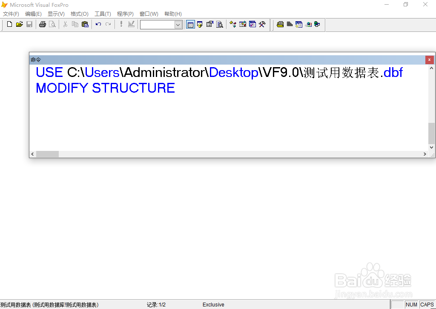Image resolution: width=436 pixels, height=309 pixels.
Task: Click the Open file icon
Action: (x=19, y=24)
